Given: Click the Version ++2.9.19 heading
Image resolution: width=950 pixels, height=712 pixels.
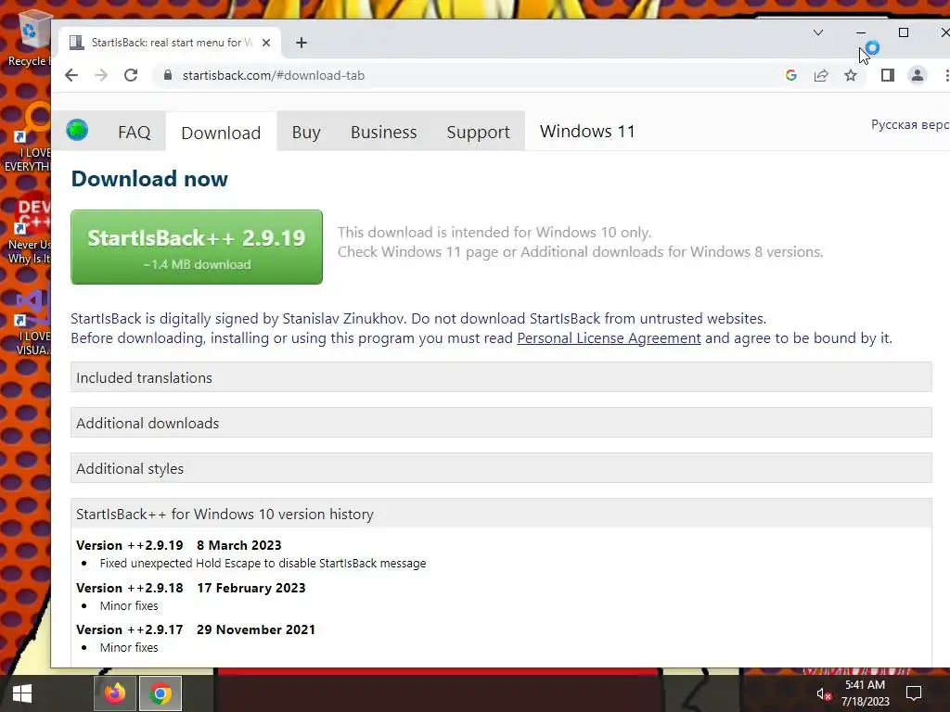Looking at the screenshot, I should coord(179,545).
